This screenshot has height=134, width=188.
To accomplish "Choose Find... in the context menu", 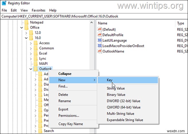I will [x=74, y=86].
